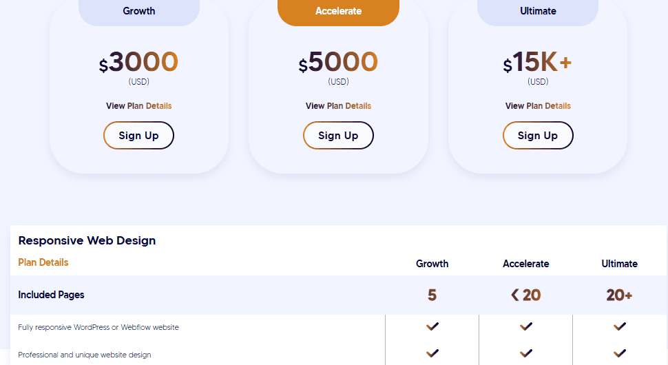
Task: Select the Ultimate plan header tab
Action: coord(538,11)
